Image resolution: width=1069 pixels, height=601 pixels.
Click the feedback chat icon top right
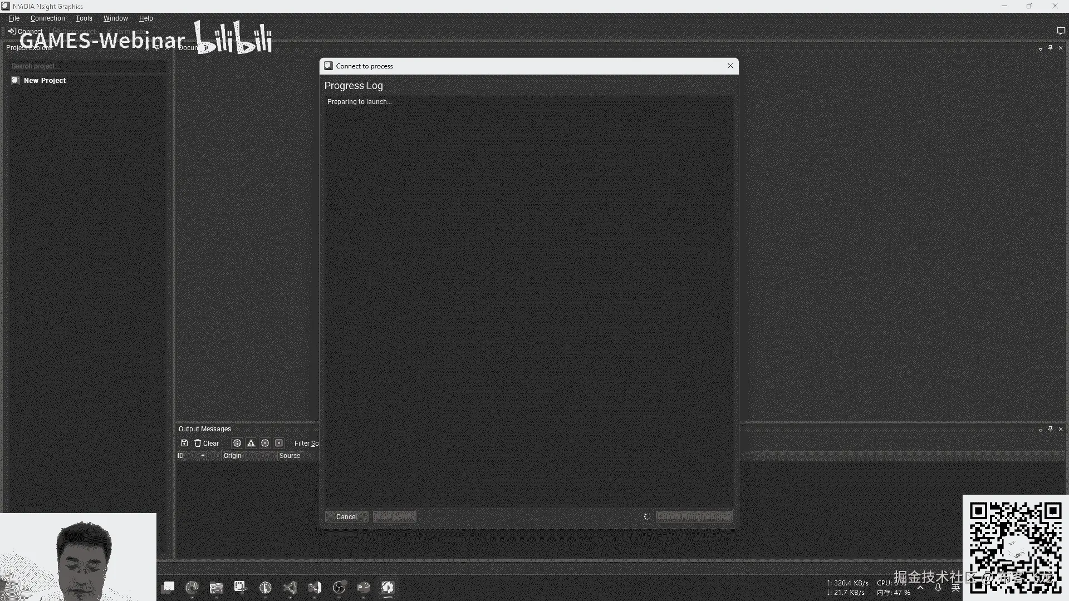tap(1061, 31)
